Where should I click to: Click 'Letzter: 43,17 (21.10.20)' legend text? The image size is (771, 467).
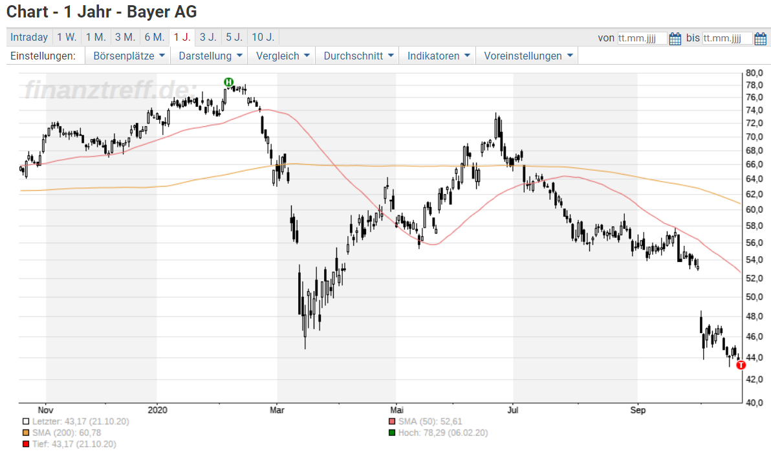pyautogui.click(x=81, y=421)
